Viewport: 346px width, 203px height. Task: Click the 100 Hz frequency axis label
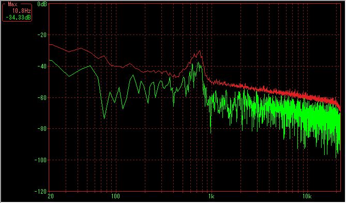click(x=115, y=196)
